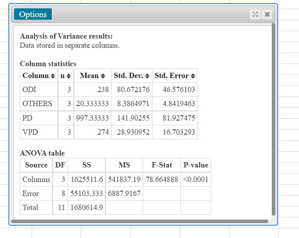The width and height of the screenshot is (299, 238).
Task: Click the SS column header
Action: click(86, 165)
